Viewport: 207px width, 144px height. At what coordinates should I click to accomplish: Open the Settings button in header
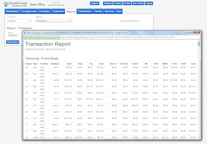click(x=108, y=3)
